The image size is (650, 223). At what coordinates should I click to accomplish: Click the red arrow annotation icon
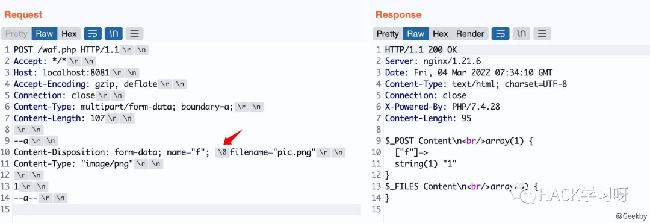(232, 138)
